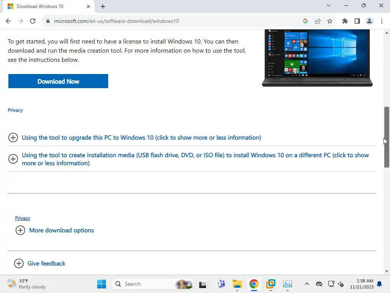390x293 pixels.
Task: Click the scrollbar up arrow
Action: pyautogui.click(x=387, y=33)
